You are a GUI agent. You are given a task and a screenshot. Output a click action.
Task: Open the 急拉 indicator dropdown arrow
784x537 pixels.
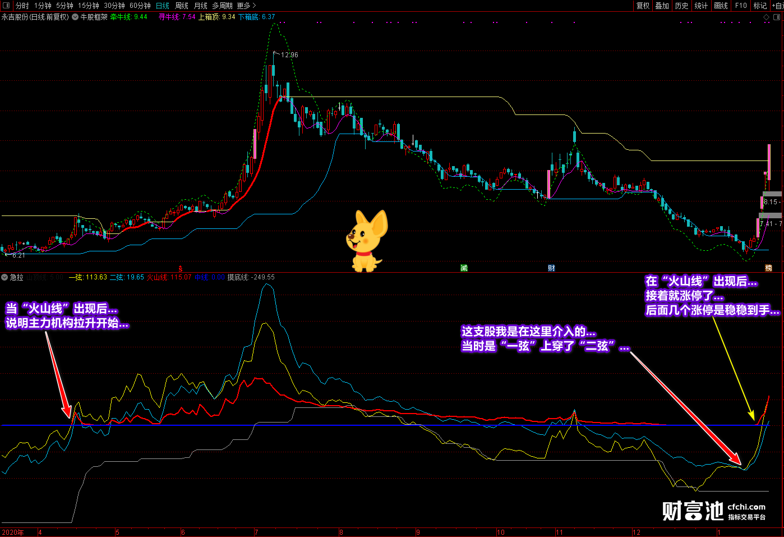[4, 277]
